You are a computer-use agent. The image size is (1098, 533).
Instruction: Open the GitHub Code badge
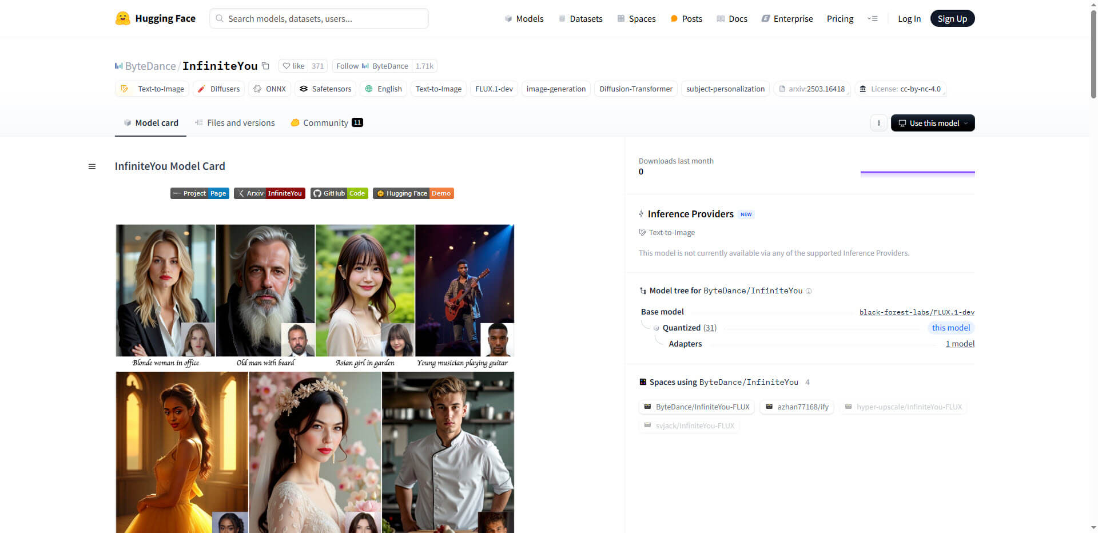pyautogui.click(x=339, y=193)
